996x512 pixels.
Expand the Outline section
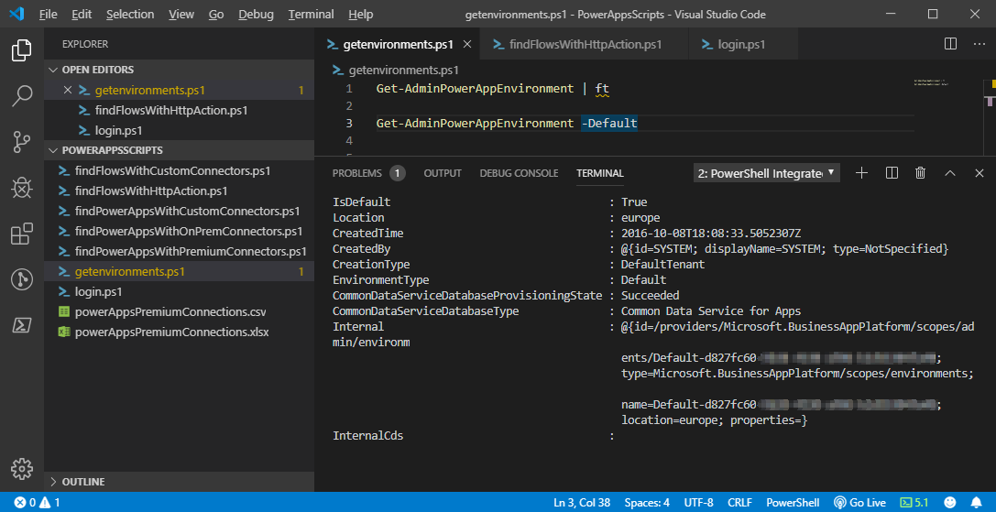tap(82, 482)
